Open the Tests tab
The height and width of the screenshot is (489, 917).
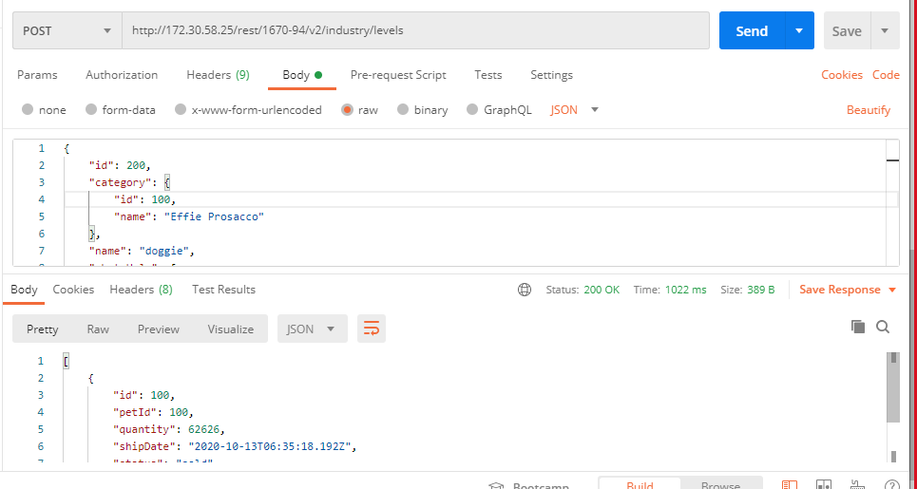coord(488,75)
